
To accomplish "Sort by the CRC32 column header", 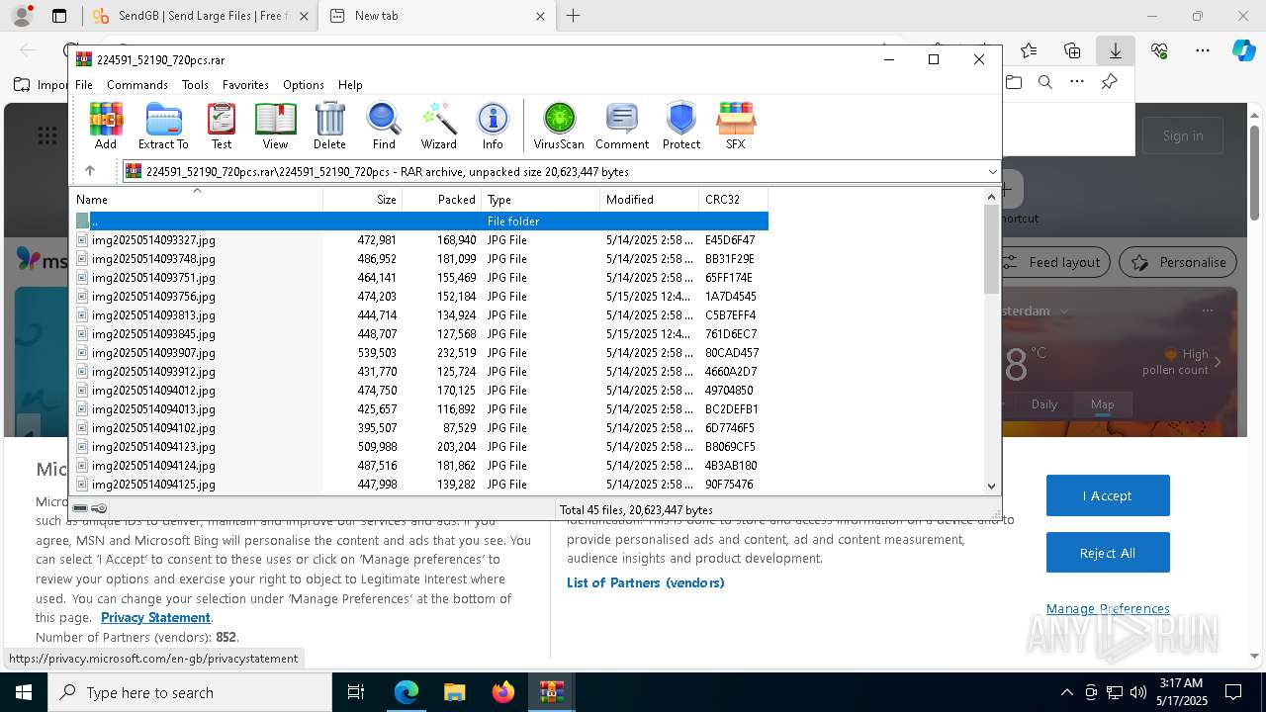I will point(734,200).
